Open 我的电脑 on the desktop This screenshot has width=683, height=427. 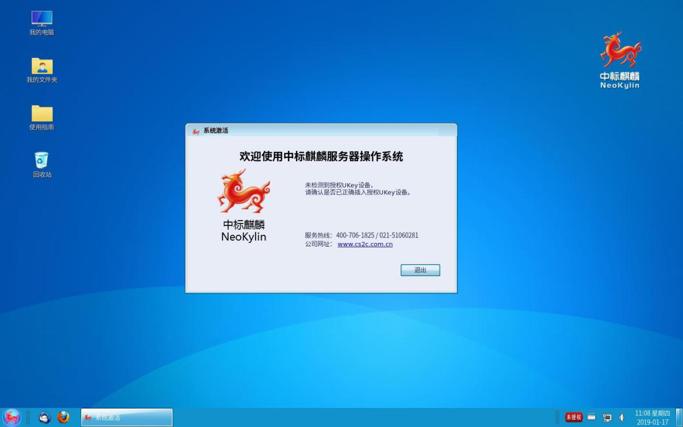click(x=41, y=22)
